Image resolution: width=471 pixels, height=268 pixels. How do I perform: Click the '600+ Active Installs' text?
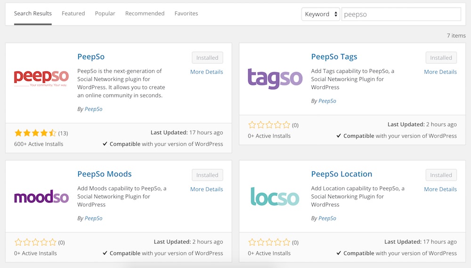pos(39,144)
